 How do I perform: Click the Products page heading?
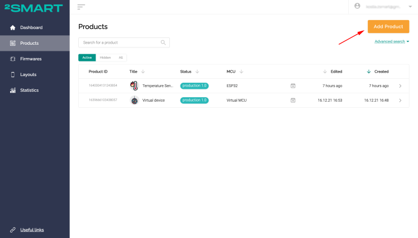(x=93, y=27)
